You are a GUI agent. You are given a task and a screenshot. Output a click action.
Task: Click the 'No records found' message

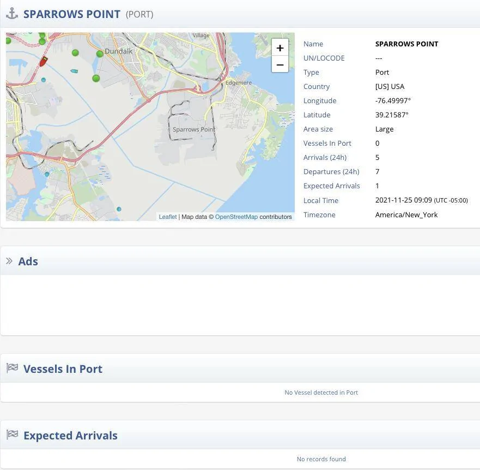tap(321, 459)
